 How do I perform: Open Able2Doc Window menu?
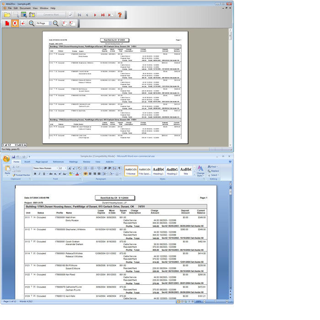(x=44, y=8)
